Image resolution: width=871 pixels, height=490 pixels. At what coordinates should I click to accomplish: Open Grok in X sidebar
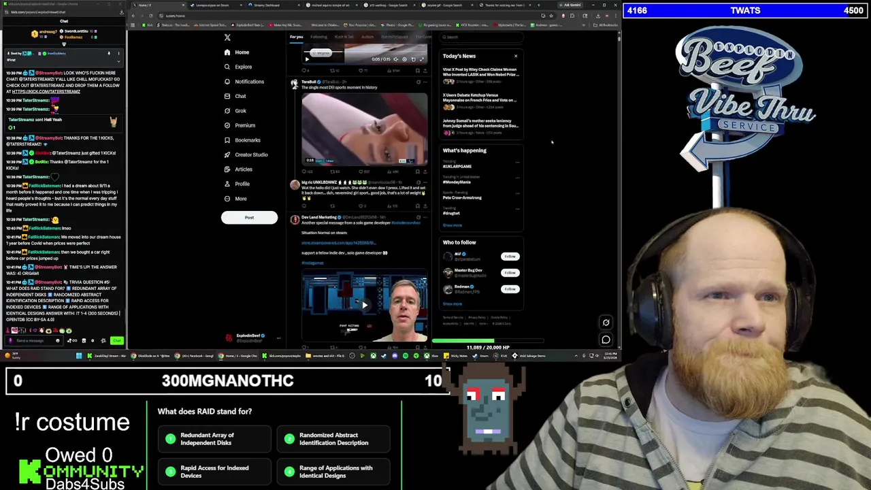coord(235,111)
